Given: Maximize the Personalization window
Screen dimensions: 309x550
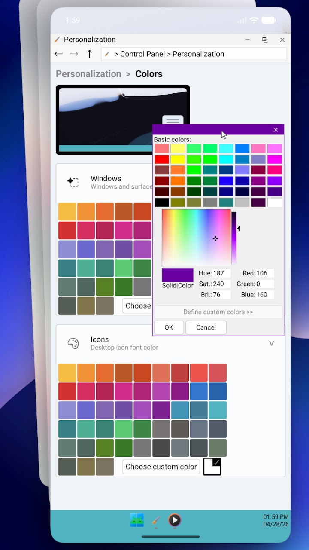Looking at the screenshot, I should pos(265,40).
